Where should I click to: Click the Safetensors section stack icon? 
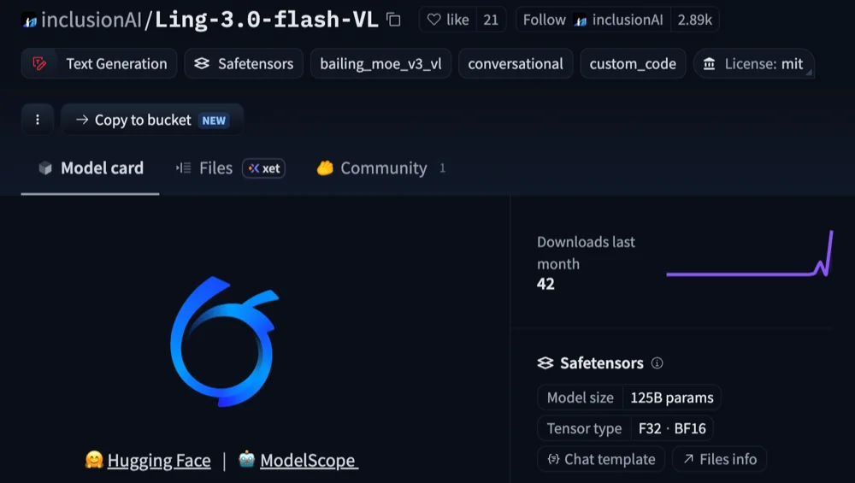tap(545, 363)
